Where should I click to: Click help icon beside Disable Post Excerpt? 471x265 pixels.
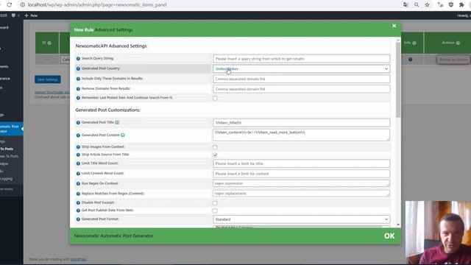[78, 203]
